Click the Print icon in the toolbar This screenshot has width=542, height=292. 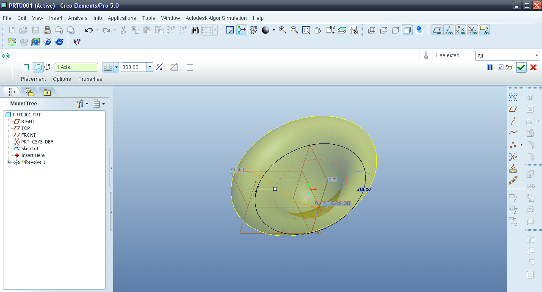point(47,30)
